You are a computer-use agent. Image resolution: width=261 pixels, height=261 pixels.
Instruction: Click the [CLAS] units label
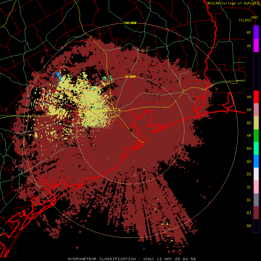245,20
